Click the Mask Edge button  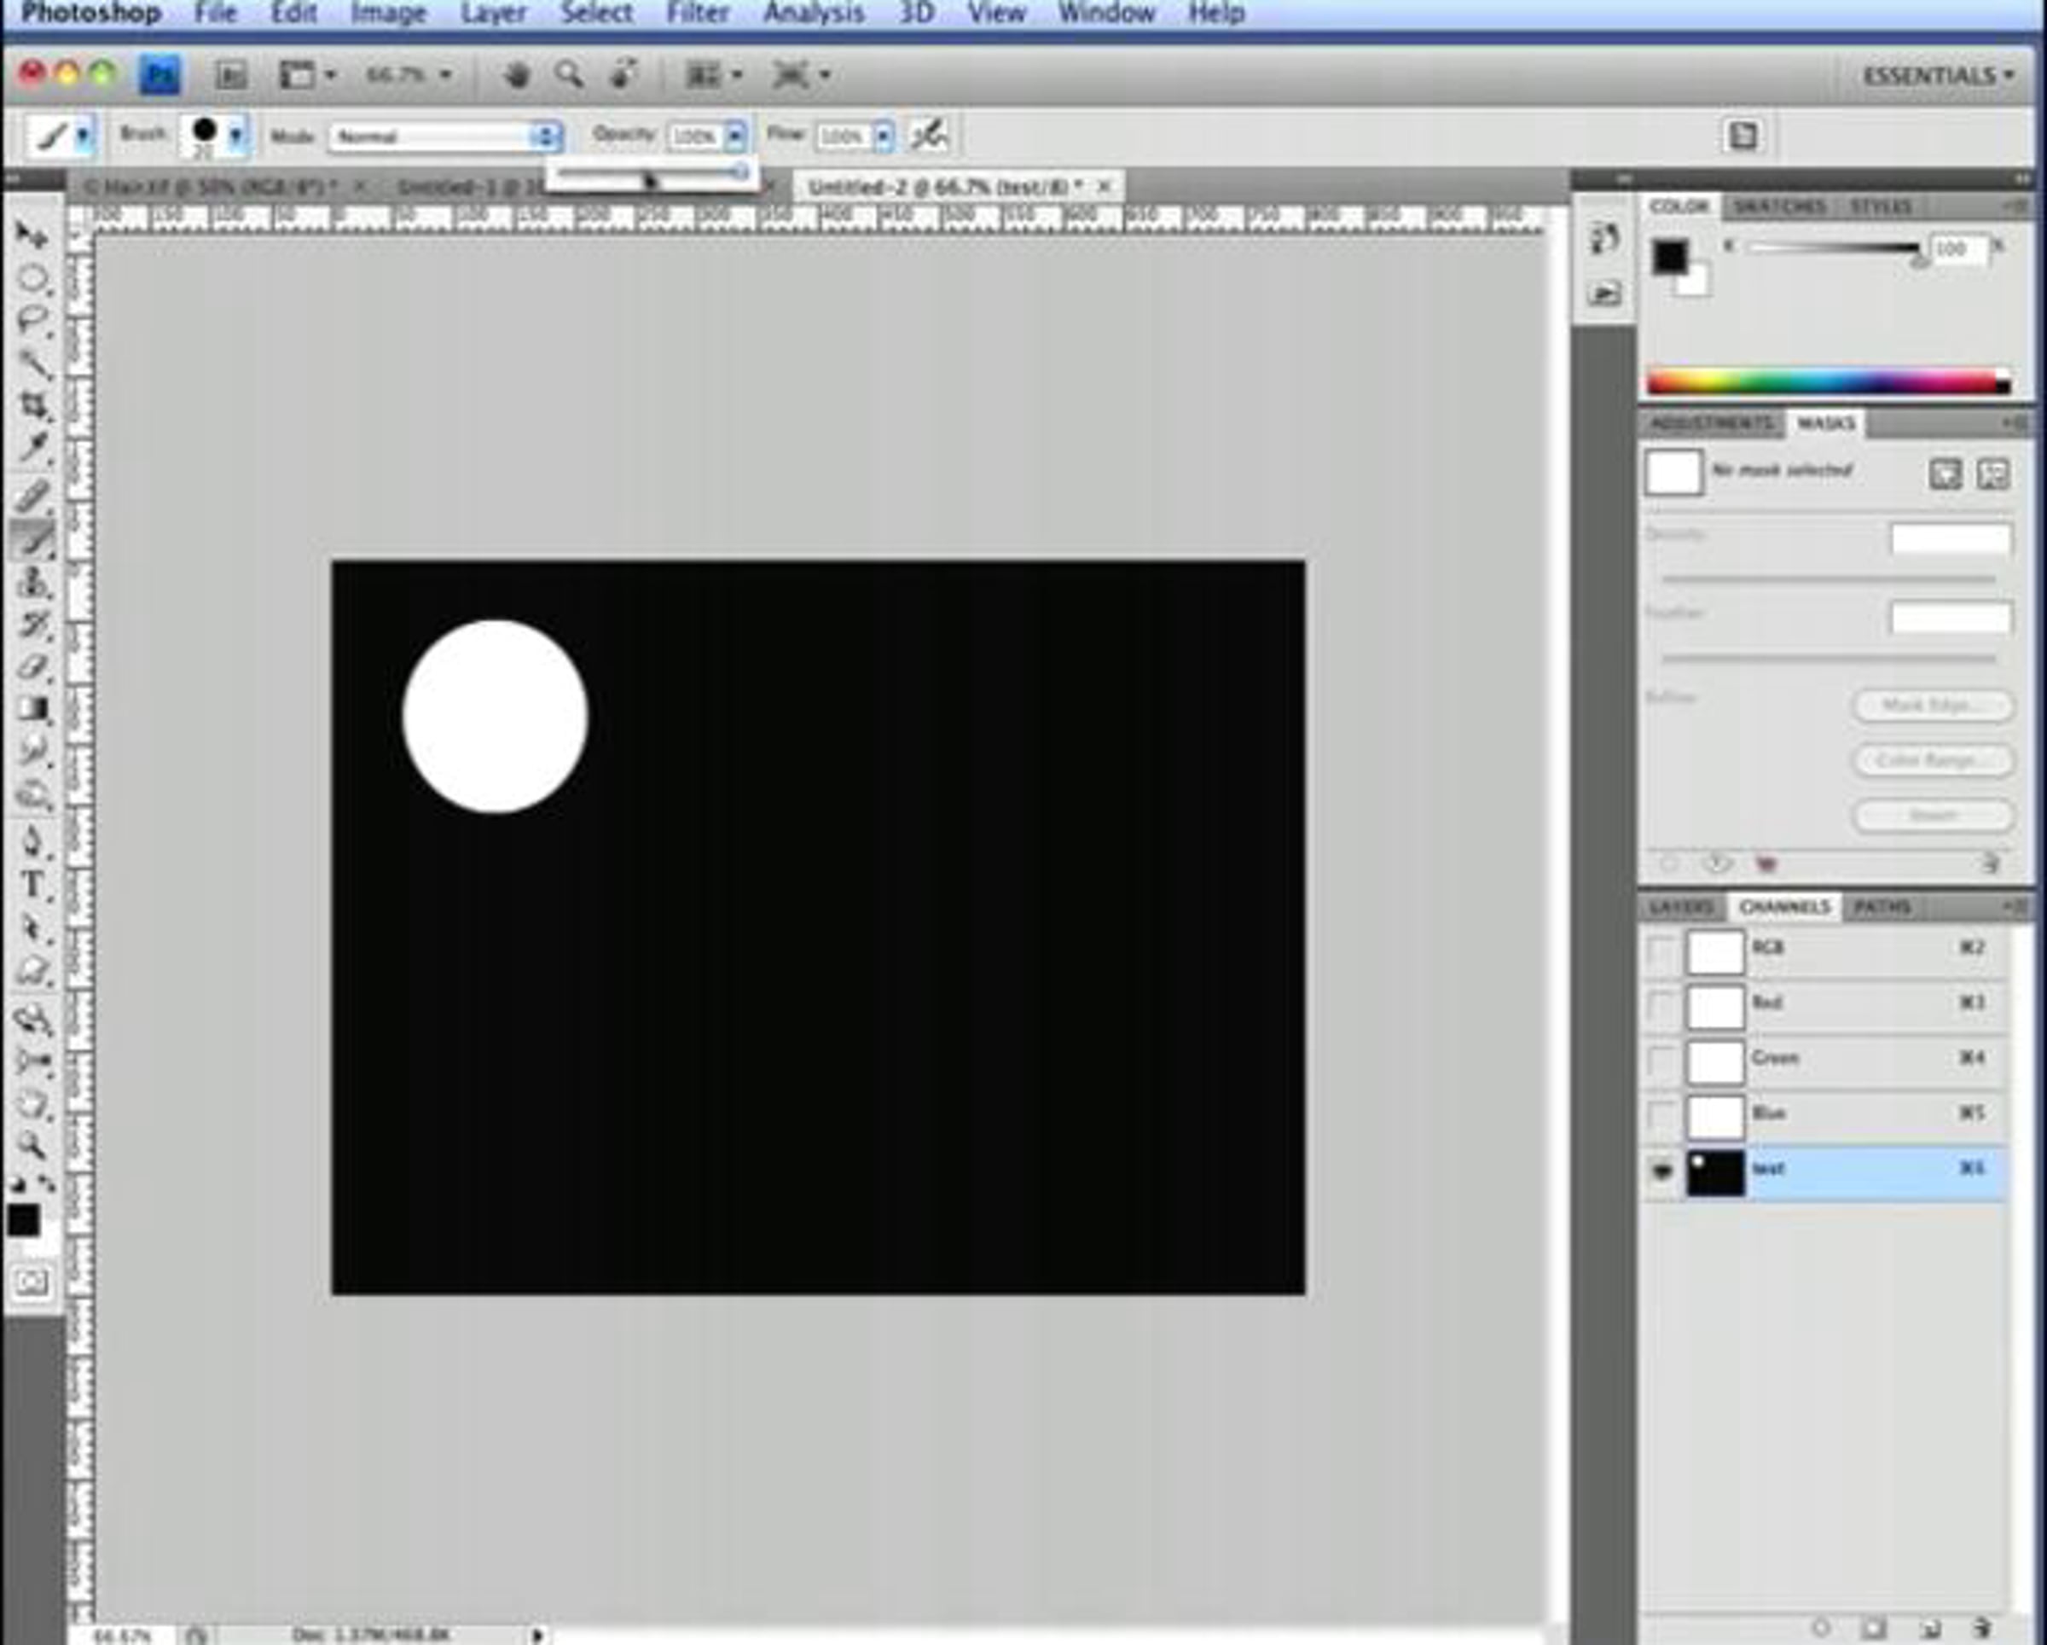tap(1931, 705)
